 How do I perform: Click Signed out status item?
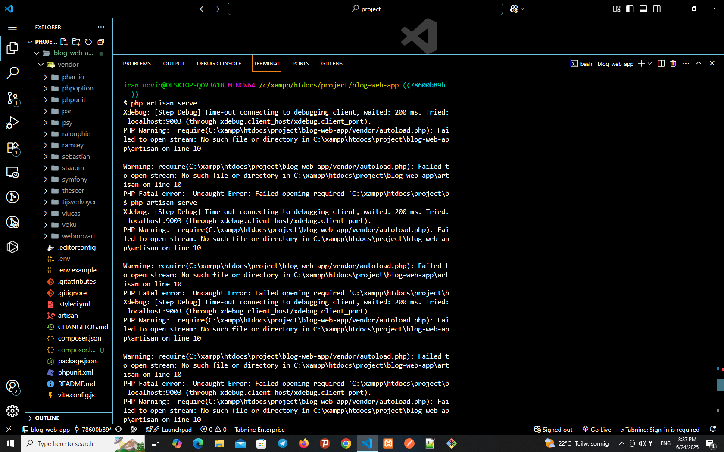click(553, 430)
